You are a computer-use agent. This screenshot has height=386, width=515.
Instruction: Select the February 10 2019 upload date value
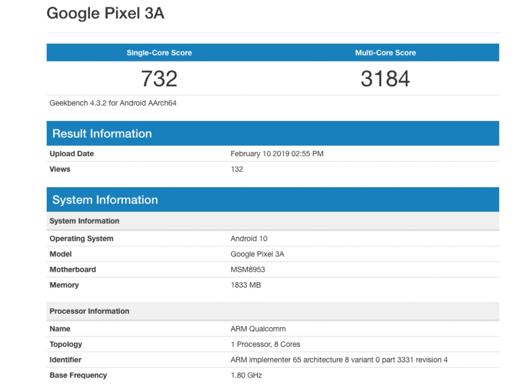[277, 154]
